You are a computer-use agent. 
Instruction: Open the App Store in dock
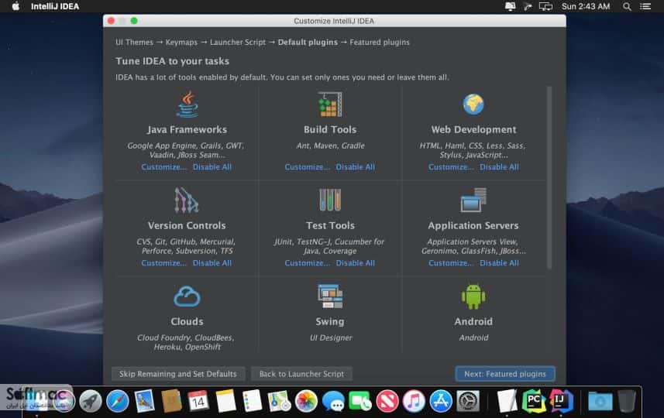coord(441,401)
